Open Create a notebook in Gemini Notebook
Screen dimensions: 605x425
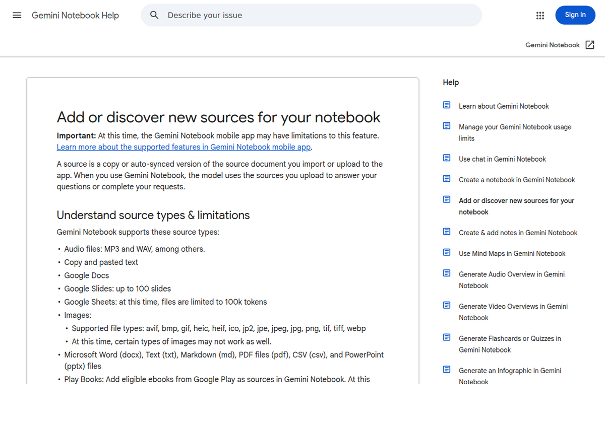point(517,180)
